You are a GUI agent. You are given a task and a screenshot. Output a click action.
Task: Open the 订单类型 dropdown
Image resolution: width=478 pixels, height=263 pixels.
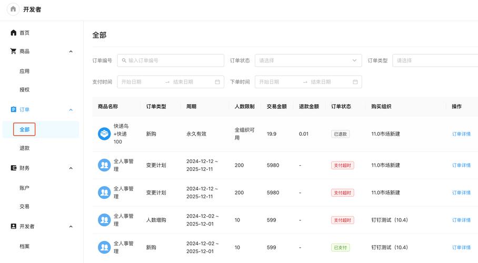[435, 60]
